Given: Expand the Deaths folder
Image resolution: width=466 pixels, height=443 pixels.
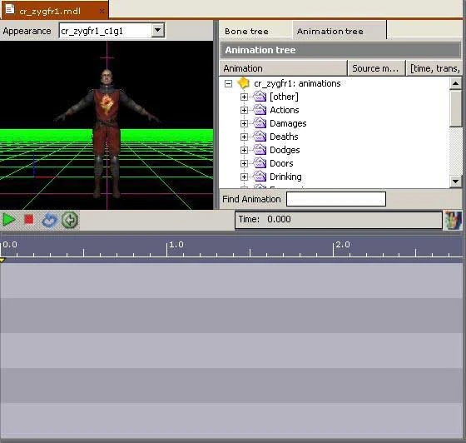Looking at the screenshot, I should pyautogui.click(x=244, y=137).
